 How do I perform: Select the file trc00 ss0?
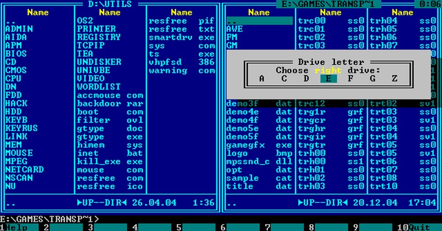click(x=331, y=21)
